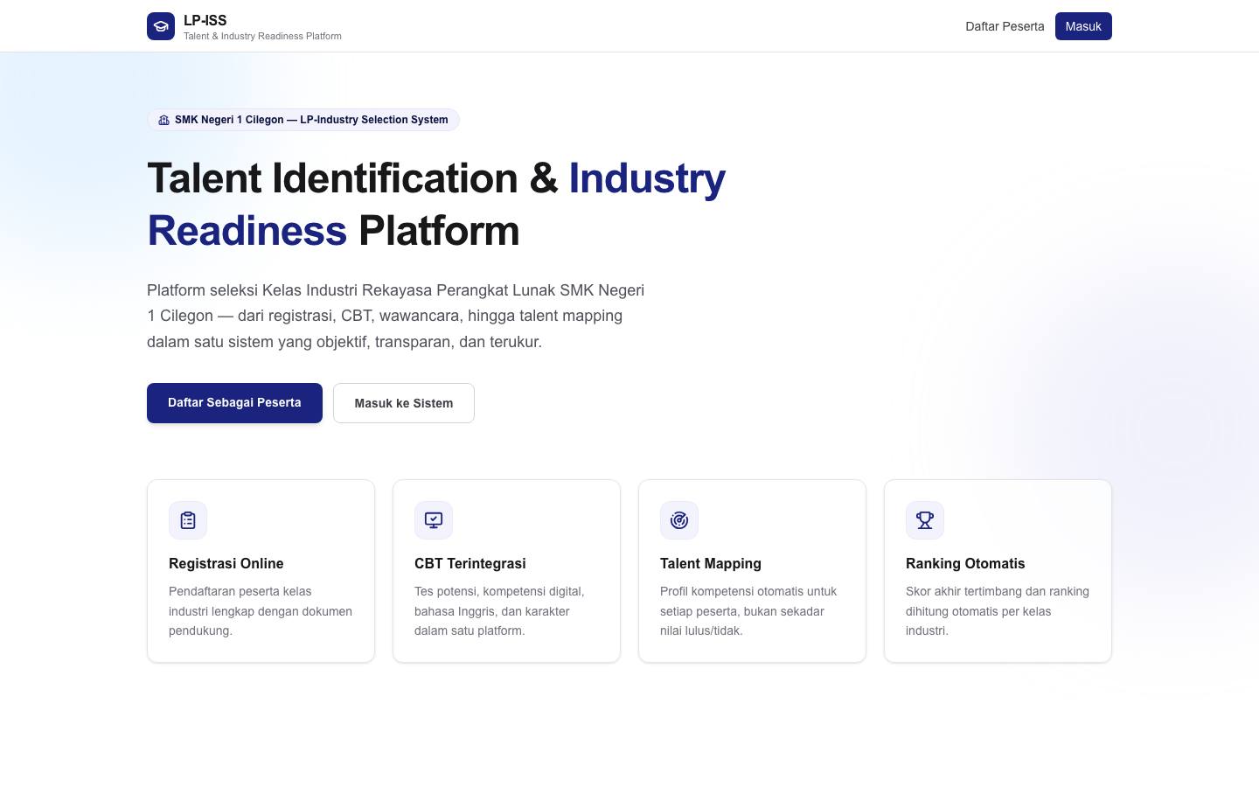Click the Platform seleksi Kelas Industri paragraph
This screenshot has height=787, width=1259.
pos(396,316)
